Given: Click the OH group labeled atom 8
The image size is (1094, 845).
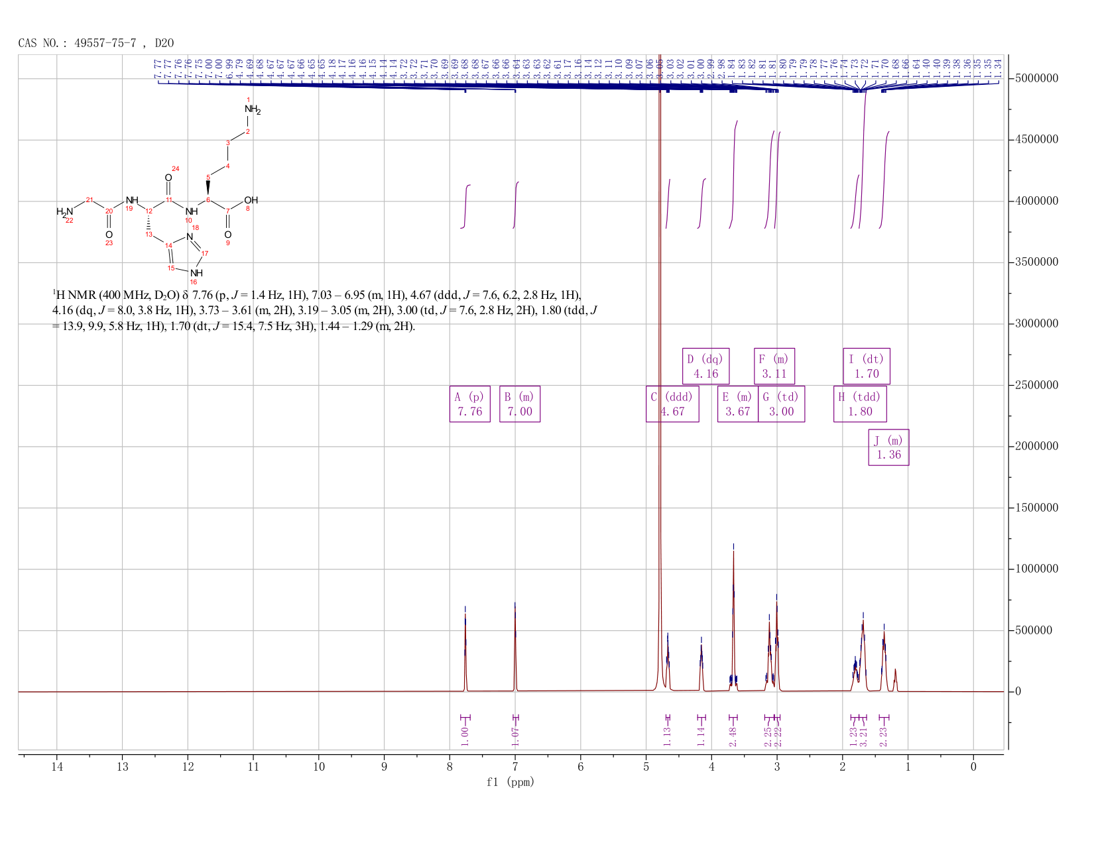Looking at the screenshot, I should pyautogui.click(x=251, y=200).
